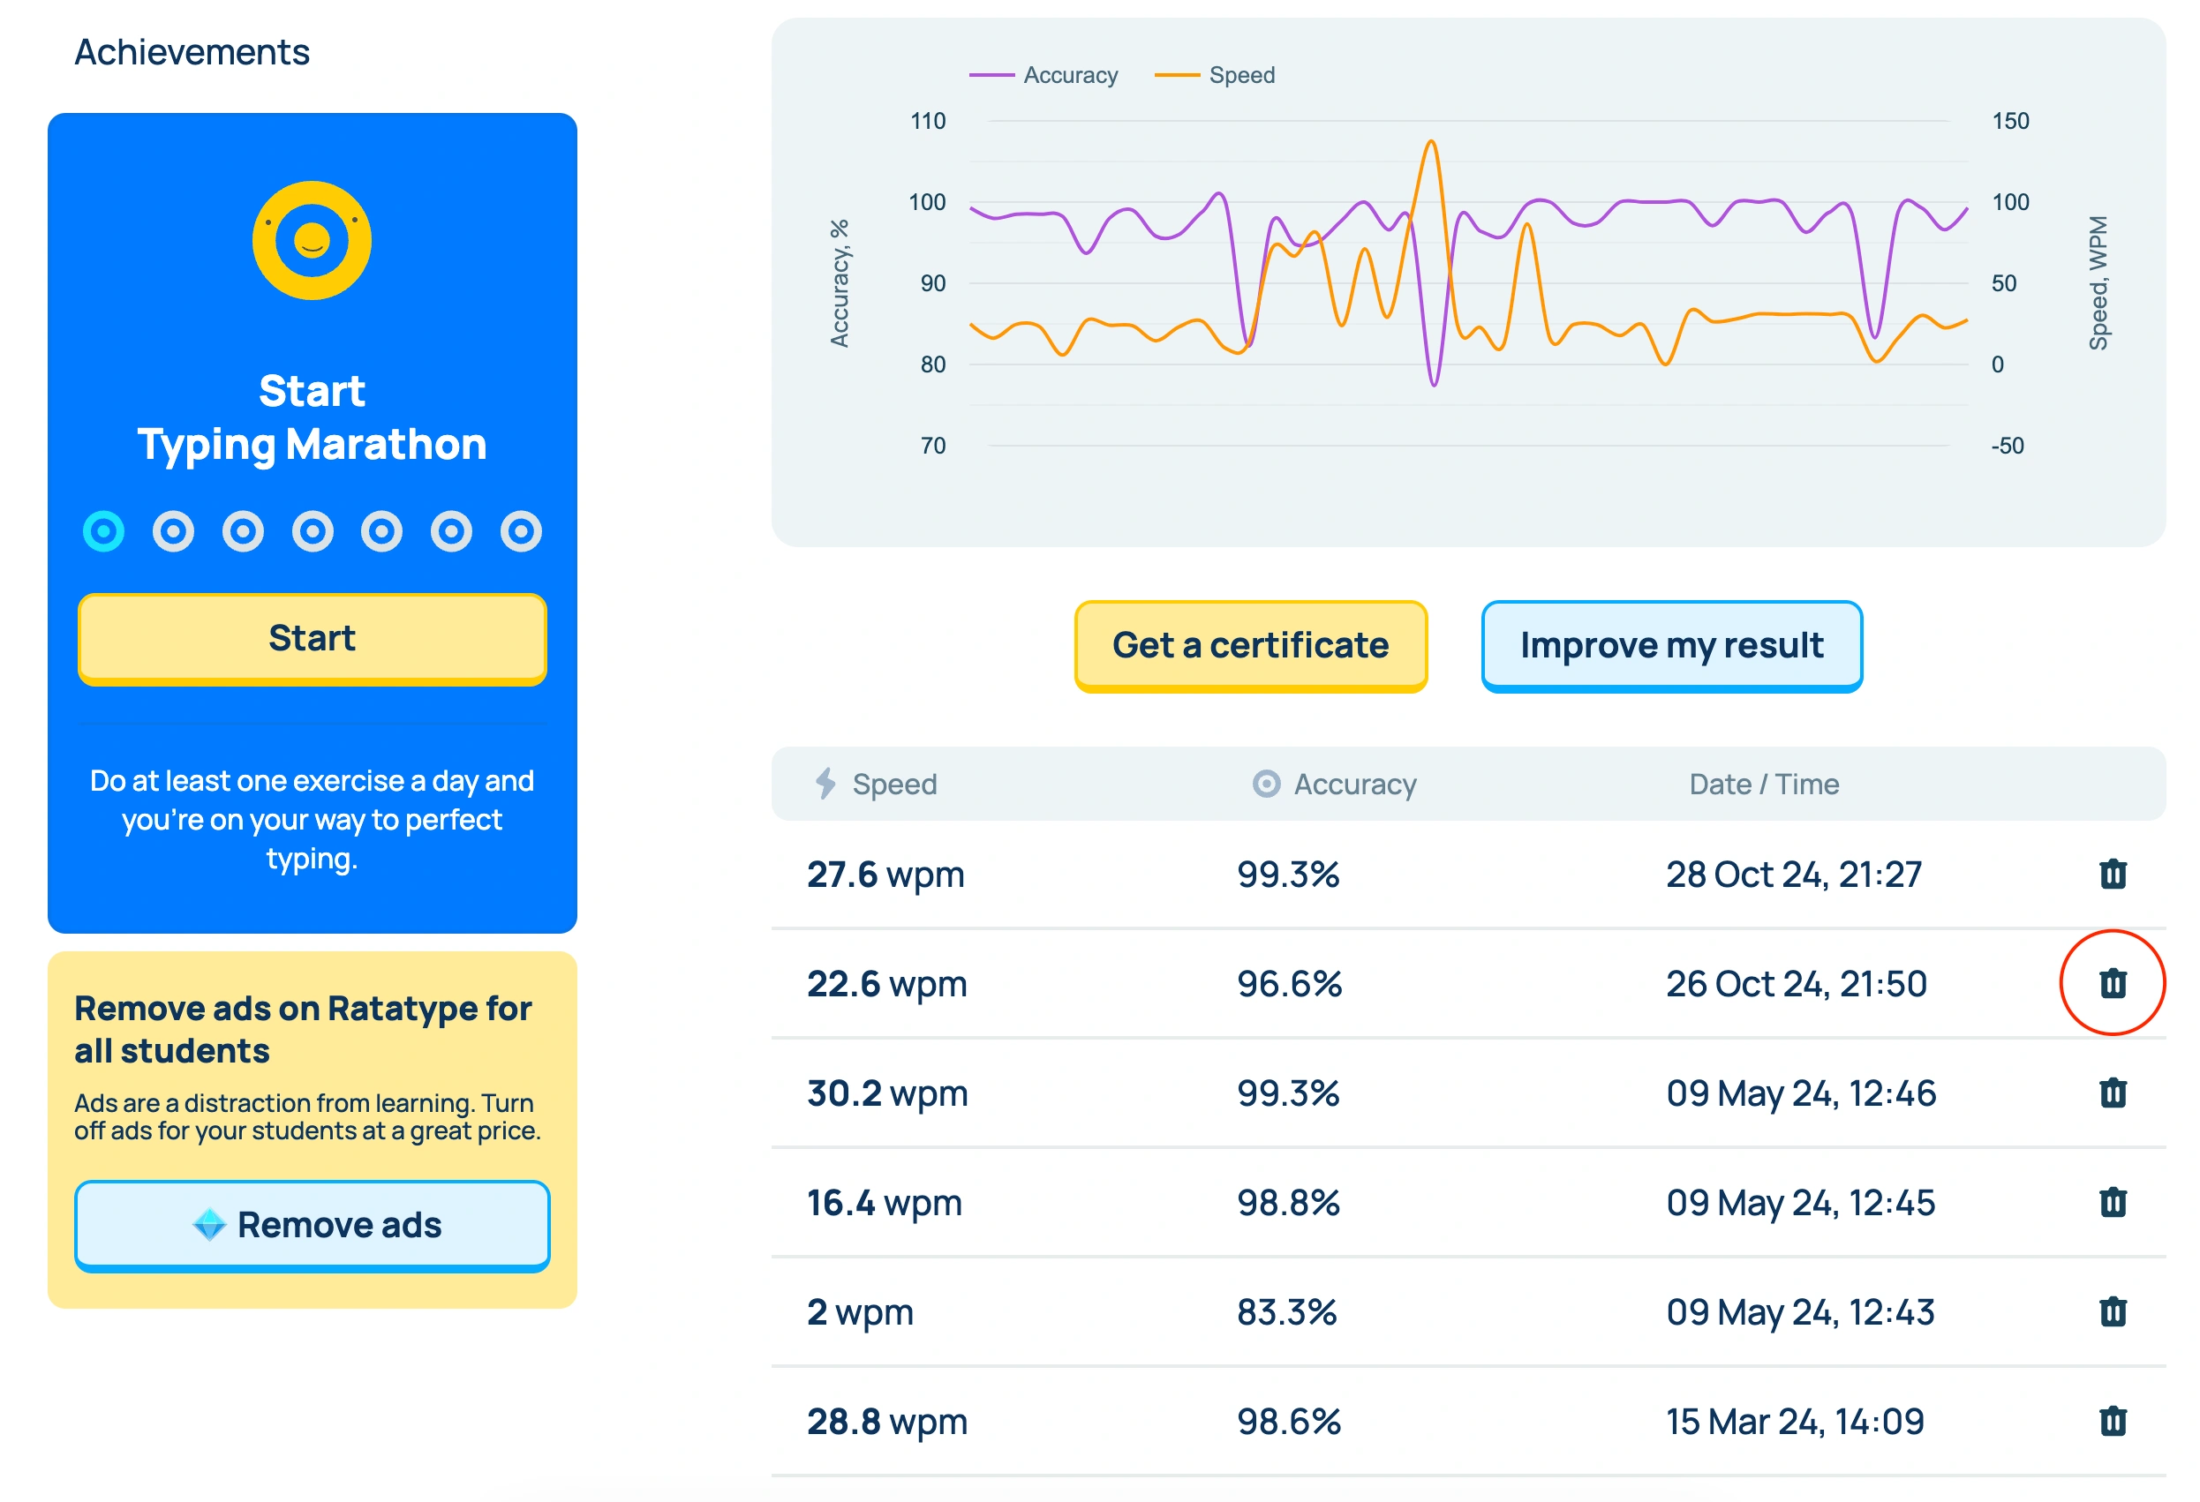Click Get a certificate
Viewport: 2200px width, 1502px height.
1249,644
